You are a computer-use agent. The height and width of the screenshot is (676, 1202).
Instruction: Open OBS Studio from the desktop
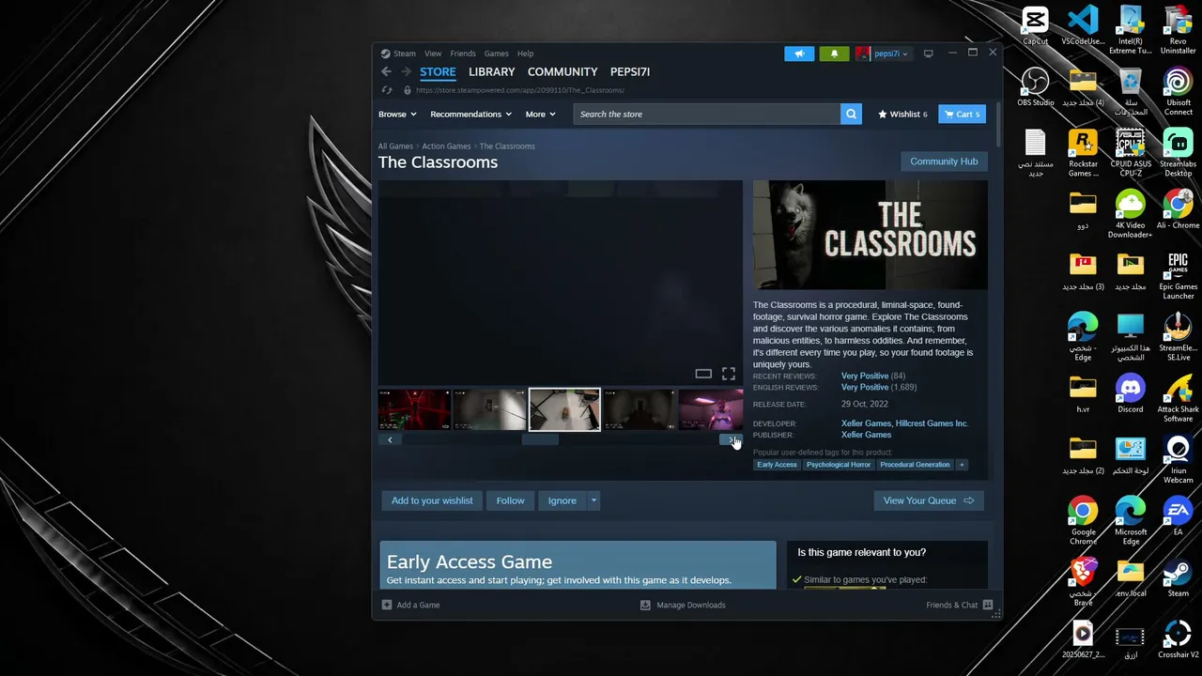[x=1036, y=87]
